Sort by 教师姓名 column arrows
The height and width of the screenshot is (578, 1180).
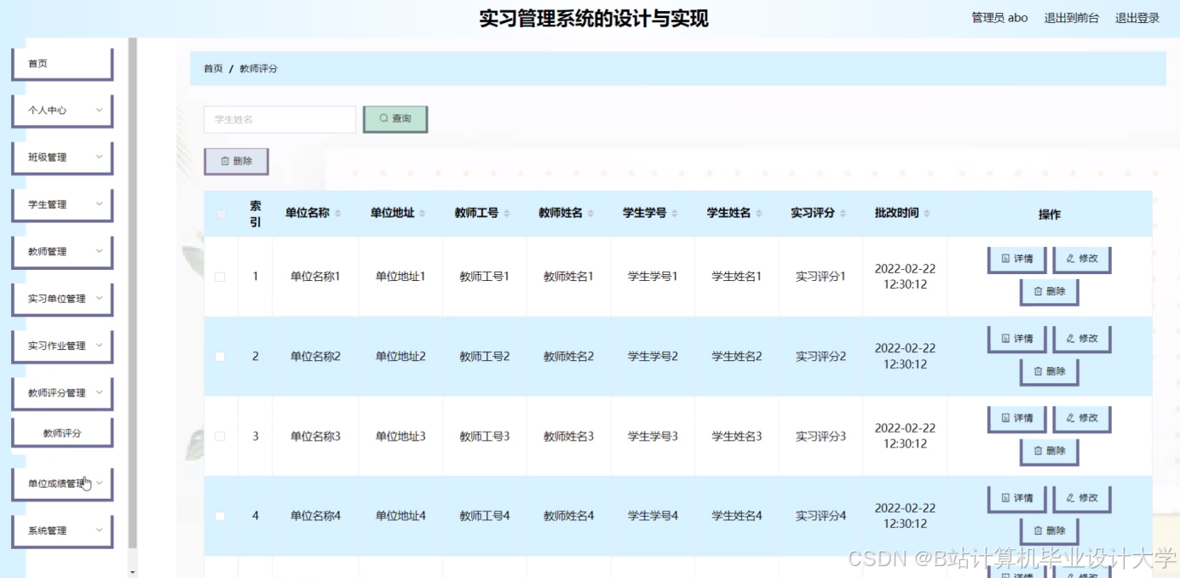coord(590,214)
